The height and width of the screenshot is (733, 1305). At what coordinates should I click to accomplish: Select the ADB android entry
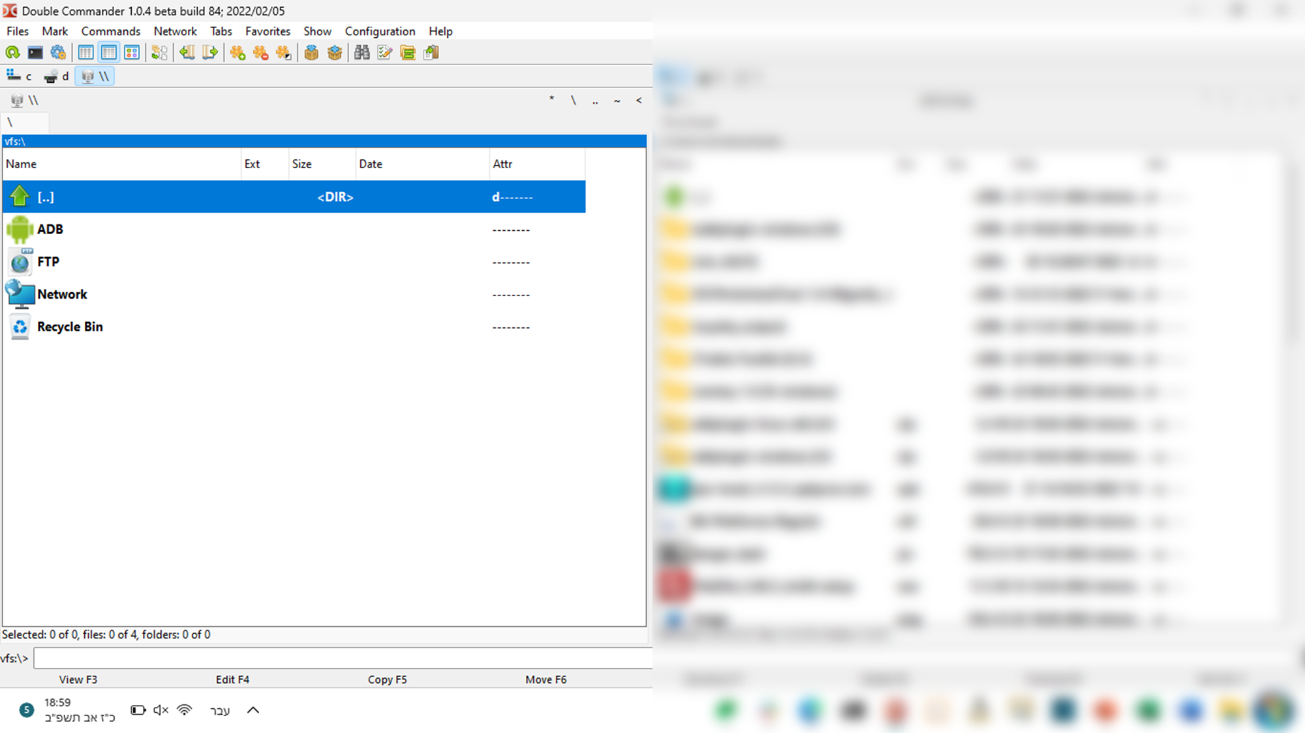tap(294, 230)
